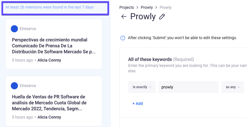Open the 'Perspectivas de crecimiento mundial' mention
The height and width of the screenshot is (127, 247).
[54, 46]
